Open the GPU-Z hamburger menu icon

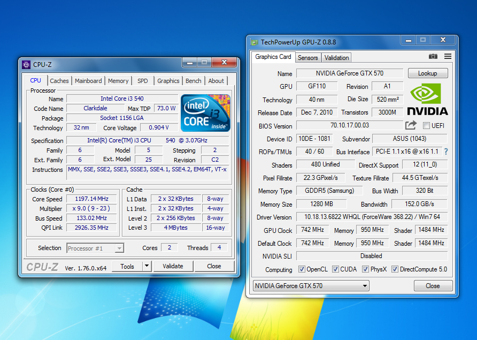tap(448, 57)
